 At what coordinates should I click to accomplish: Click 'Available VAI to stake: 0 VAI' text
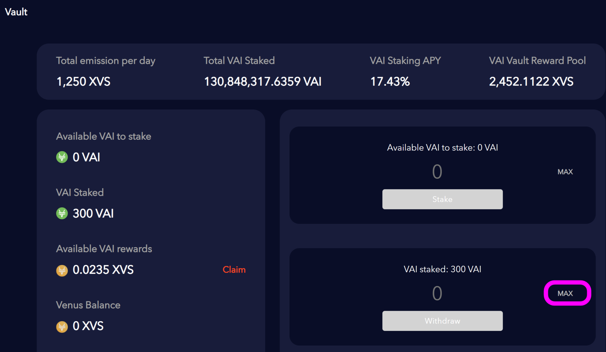442,148
